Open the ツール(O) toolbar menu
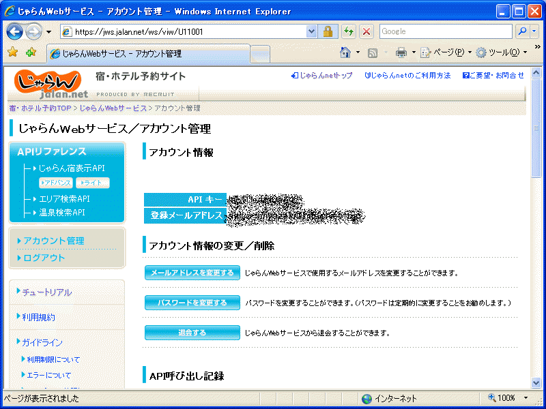The image size is (546, 409). (501, 52)
